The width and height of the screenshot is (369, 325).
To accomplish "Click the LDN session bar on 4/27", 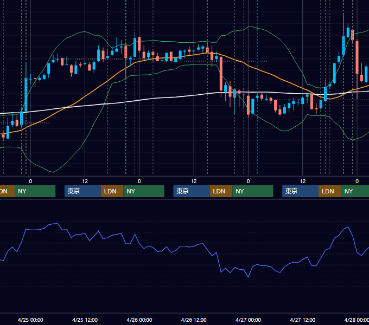I will pyautogui.click(x=330, y=191).
